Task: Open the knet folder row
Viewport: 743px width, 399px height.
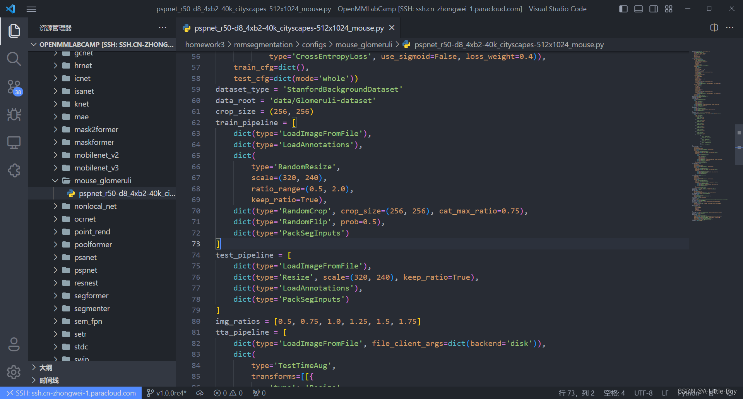Action: tap(102, 104)
